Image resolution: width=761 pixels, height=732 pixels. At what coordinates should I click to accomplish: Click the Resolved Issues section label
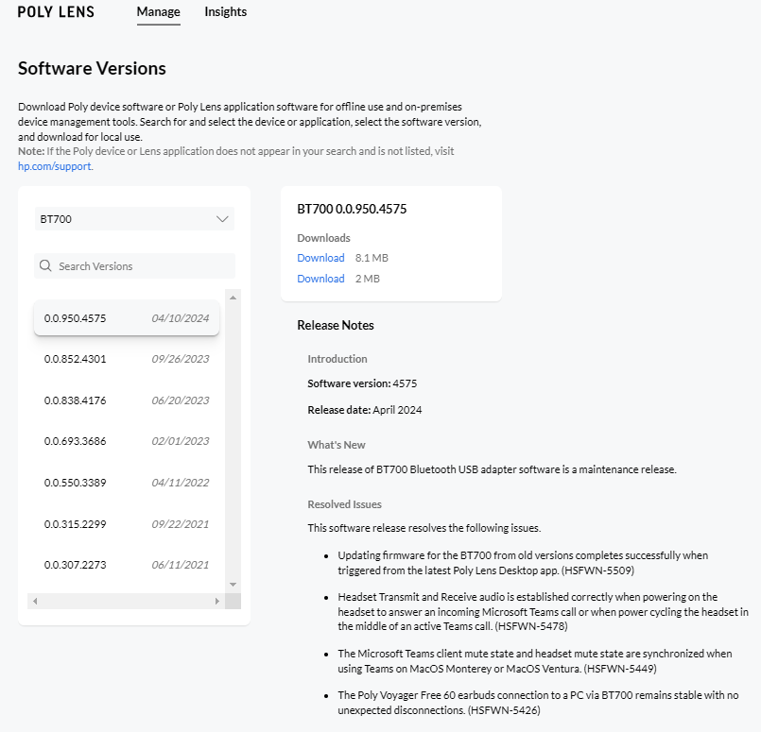click(x=345, y=504)
